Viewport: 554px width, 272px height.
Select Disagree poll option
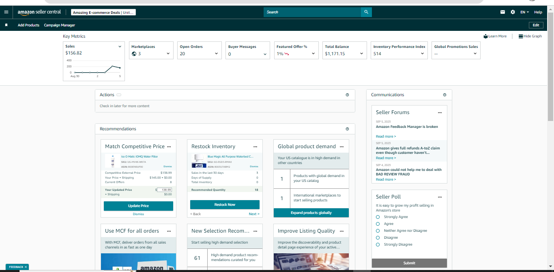[x=378, y=237]
